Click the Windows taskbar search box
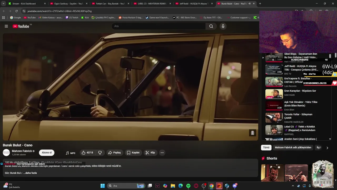This screenshot has height=190, width=337. pyautogui.click(x=126, y=186)
